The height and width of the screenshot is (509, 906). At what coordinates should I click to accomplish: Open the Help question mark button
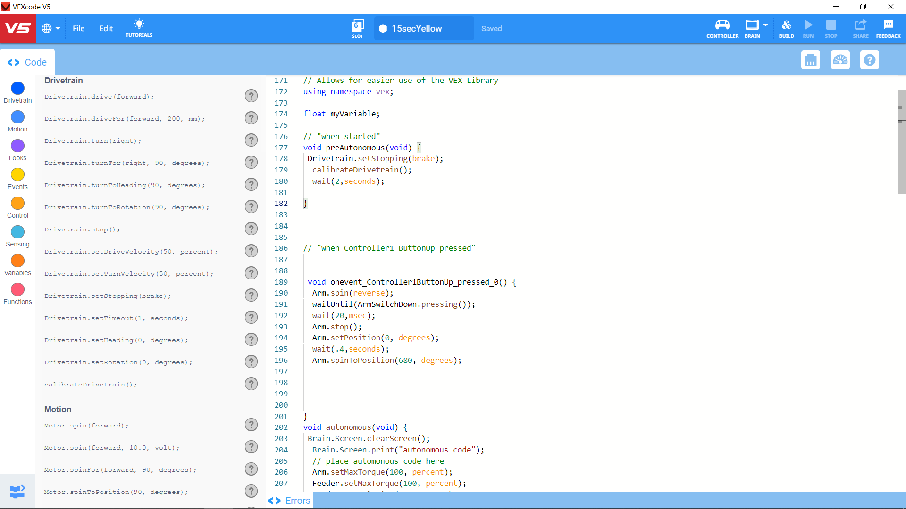click(870, 60)
